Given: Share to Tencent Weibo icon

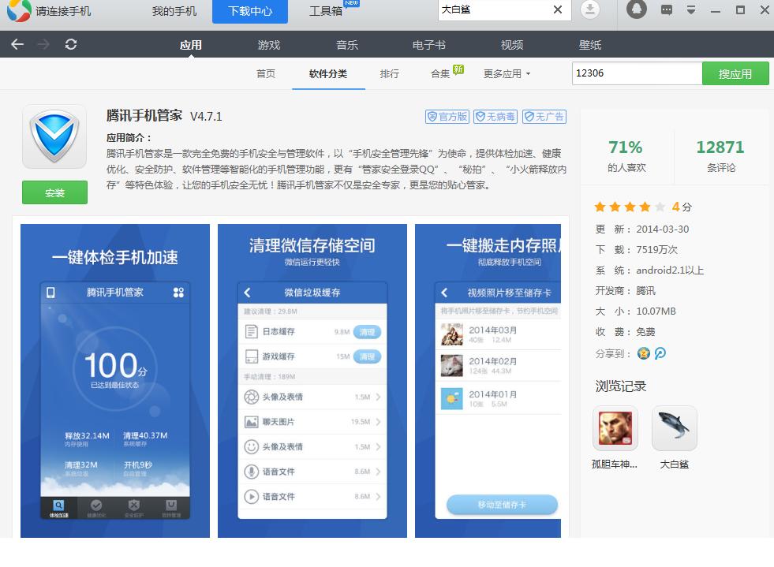Looking at the screenshot, I should (x=660, y=353).
